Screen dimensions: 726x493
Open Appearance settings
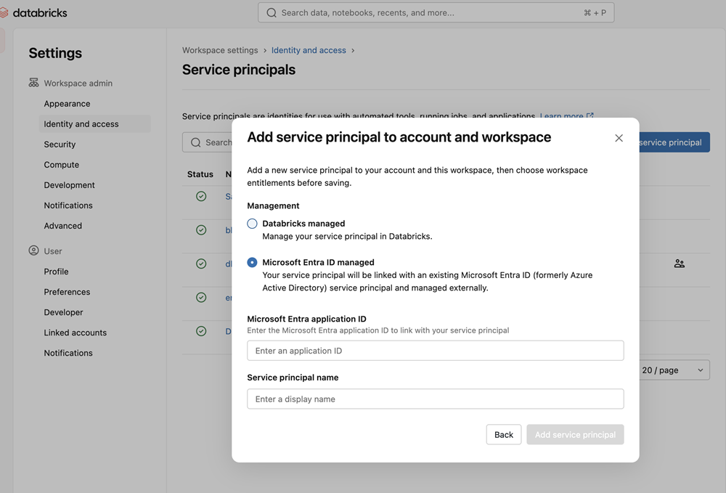click(x=67, y=104)
